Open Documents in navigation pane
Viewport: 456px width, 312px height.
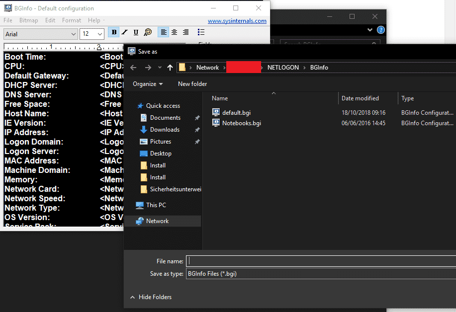[x=165, y=118]
